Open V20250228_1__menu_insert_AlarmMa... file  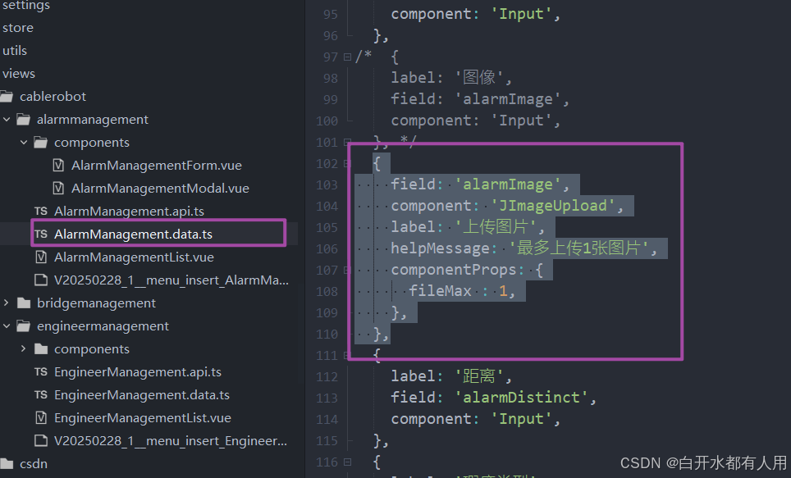pyautogui.click(x=171, y=280)
